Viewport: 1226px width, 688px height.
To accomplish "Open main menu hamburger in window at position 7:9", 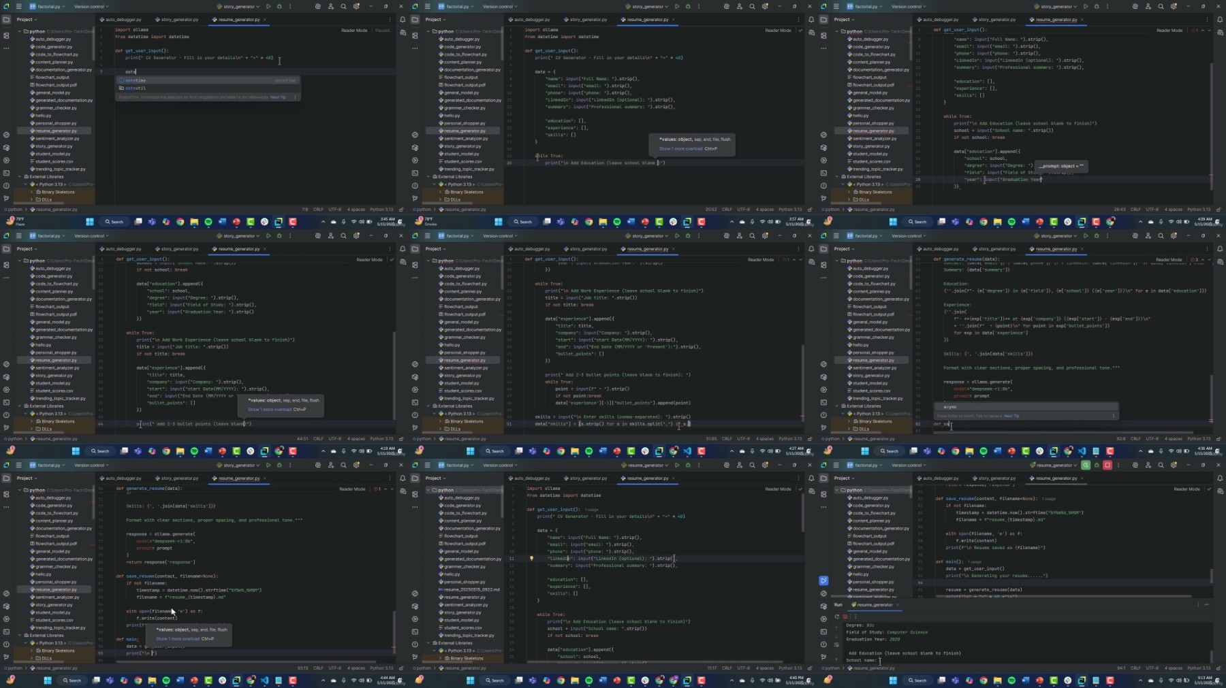I will 18,6.
